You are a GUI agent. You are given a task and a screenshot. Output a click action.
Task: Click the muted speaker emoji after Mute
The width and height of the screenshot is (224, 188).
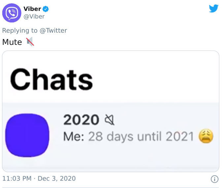point(30,42)
